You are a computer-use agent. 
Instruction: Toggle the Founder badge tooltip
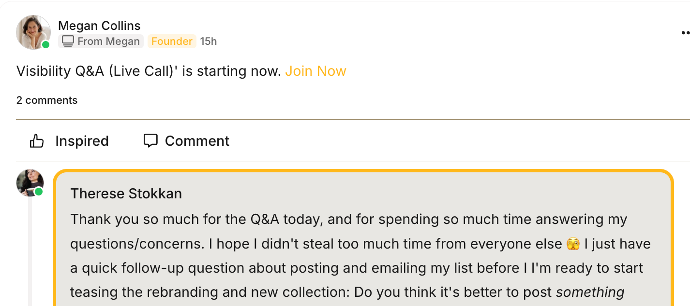tap(172, 41)
